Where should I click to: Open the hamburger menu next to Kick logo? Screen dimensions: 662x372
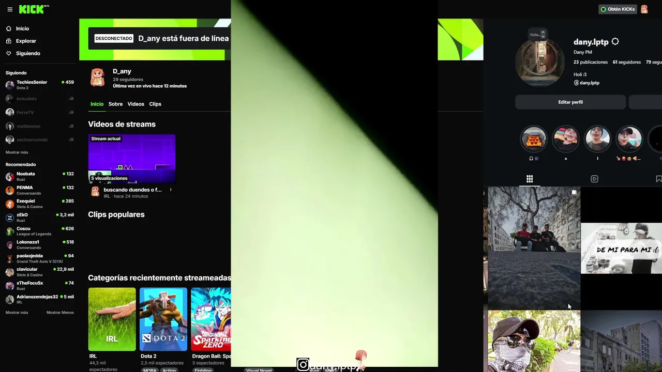click(10, 9)
